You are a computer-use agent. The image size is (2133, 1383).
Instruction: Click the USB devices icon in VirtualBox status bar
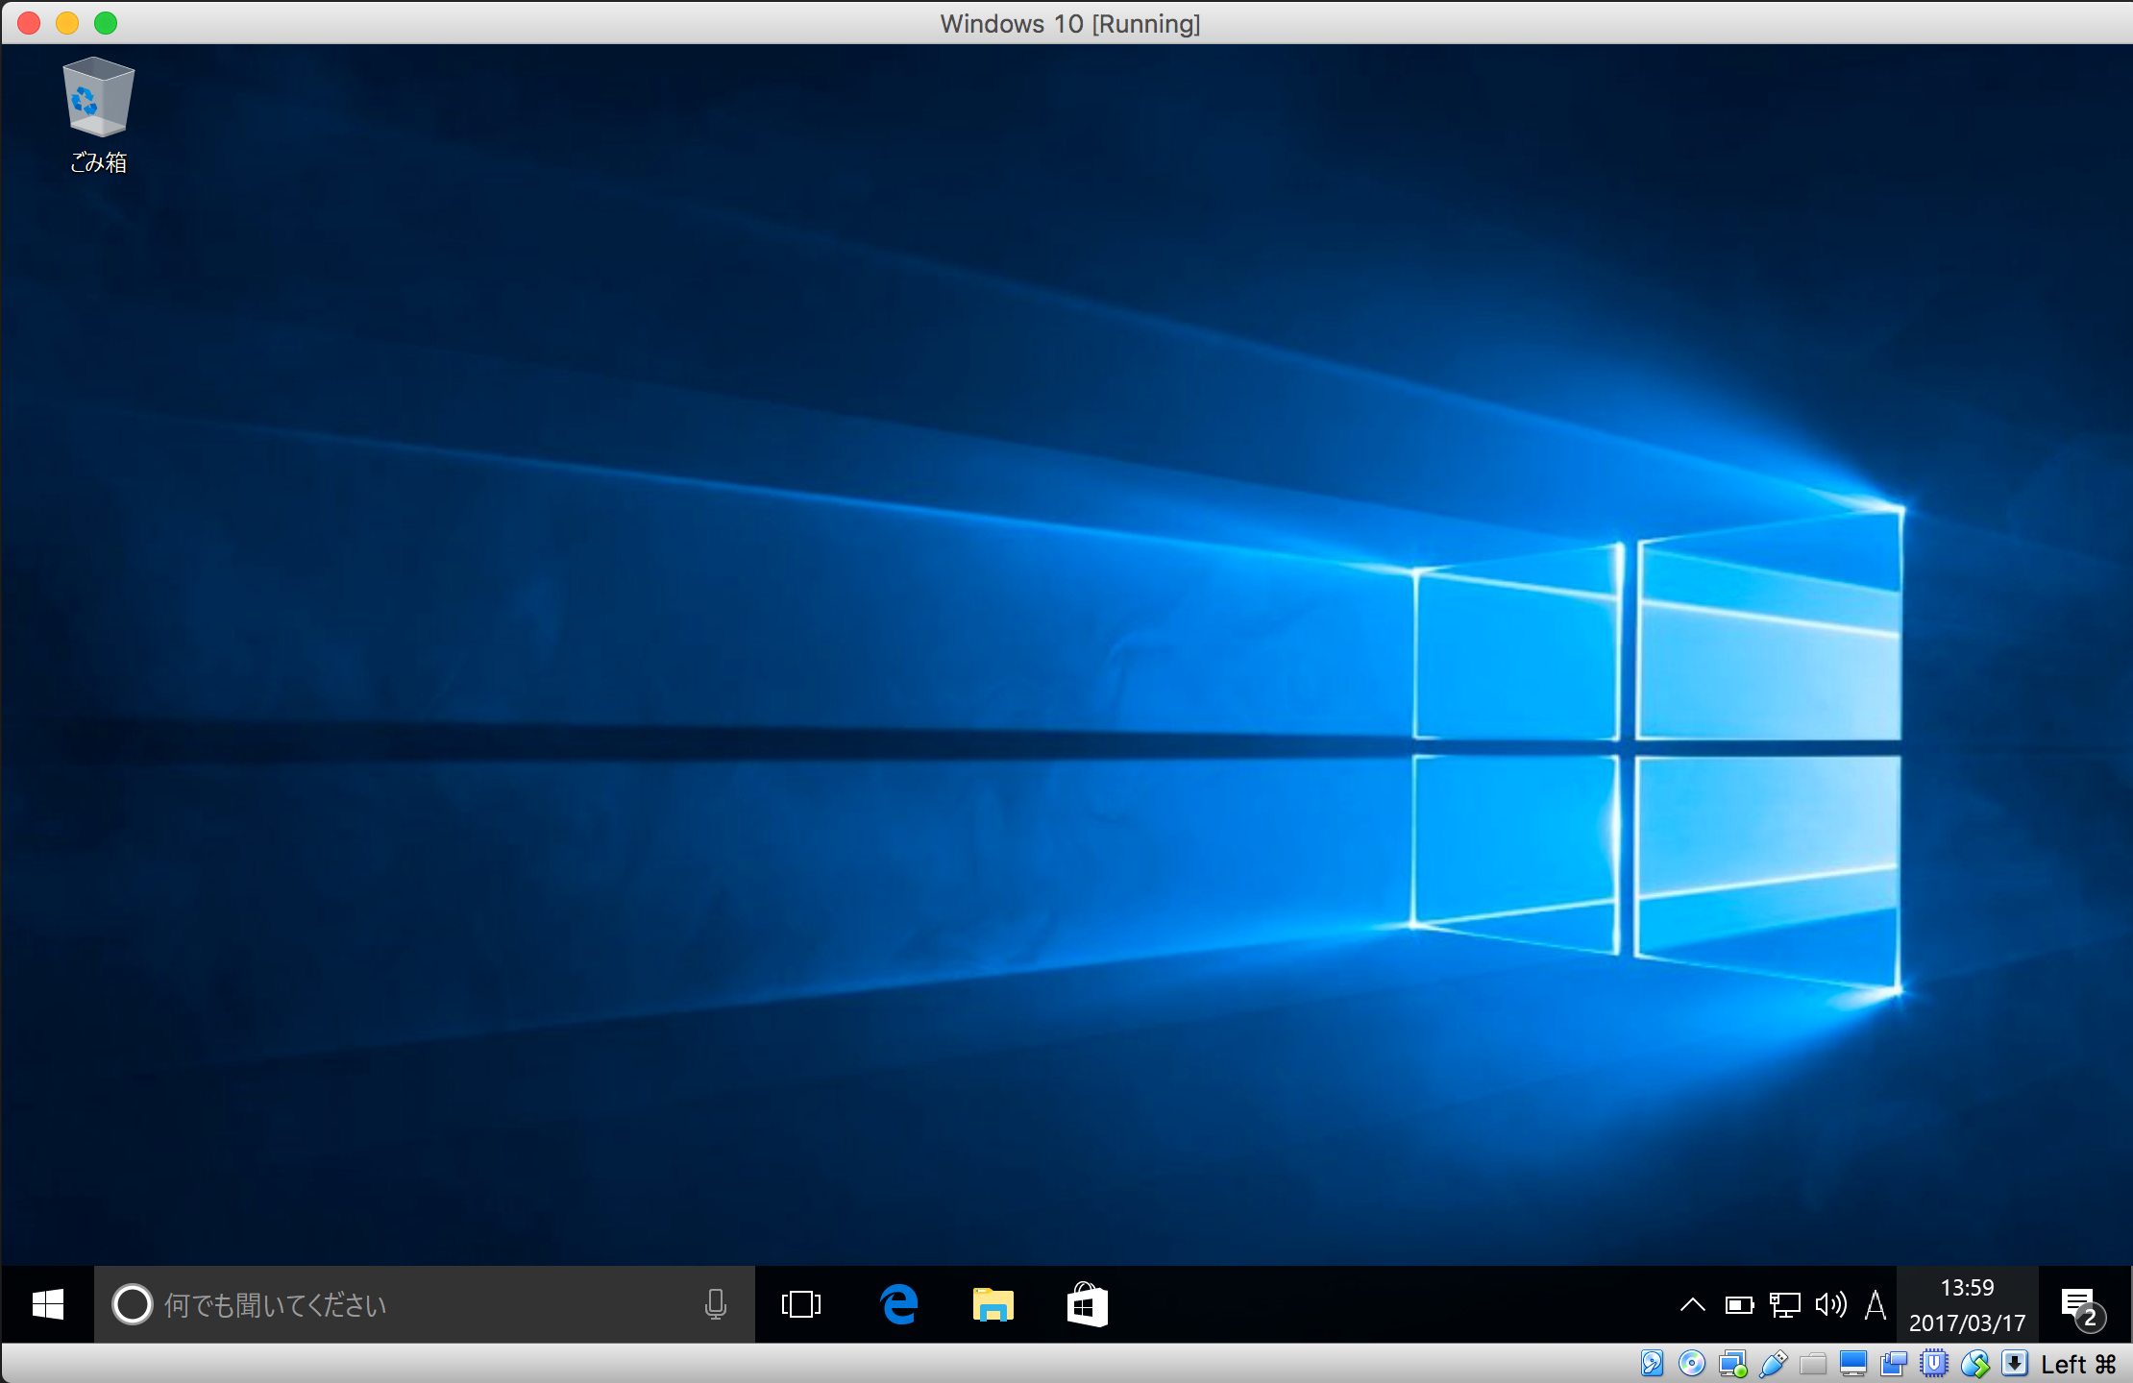coord(1773,1363)
